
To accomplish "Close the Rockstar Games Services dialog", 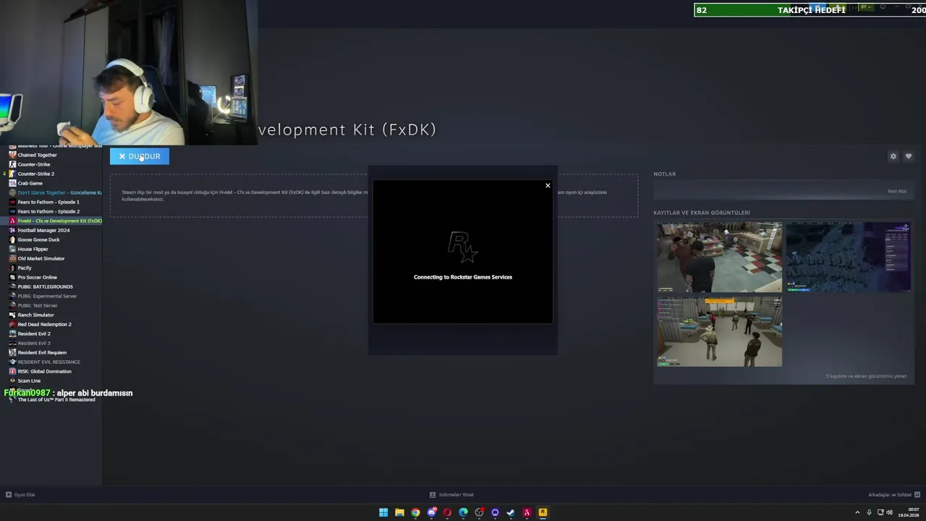I will (548, 186).
